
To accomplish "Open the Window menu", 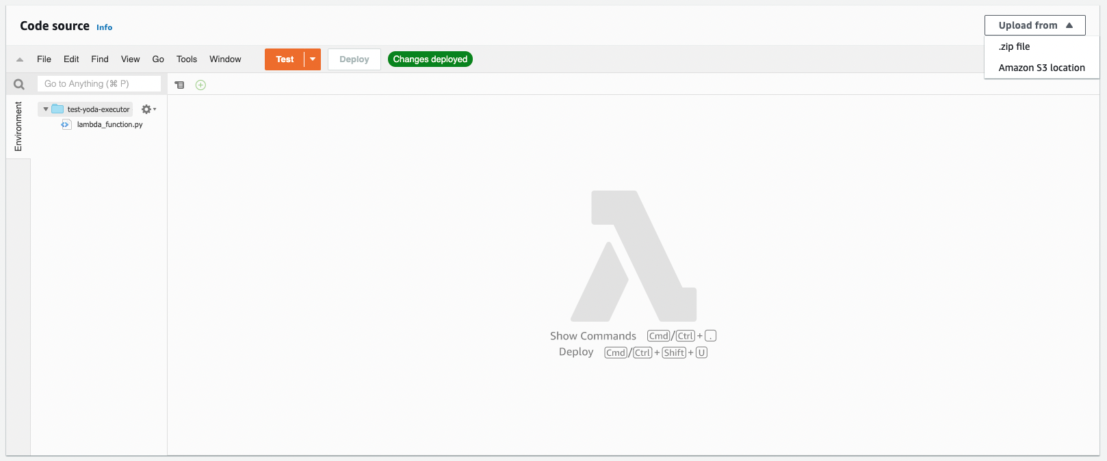I will tap(225, 59).
